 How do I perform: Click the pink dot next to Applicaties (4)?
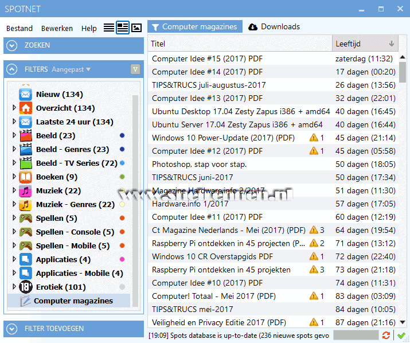click(122, 259)
